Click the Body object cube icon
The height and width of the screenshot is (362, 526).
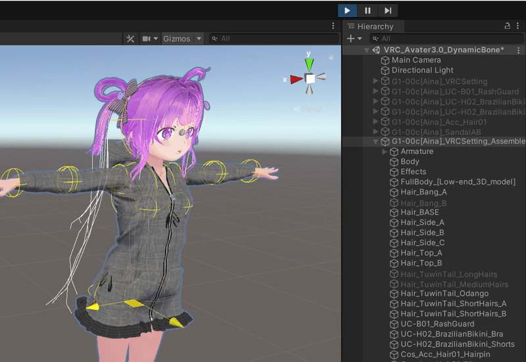coord(394,162)
